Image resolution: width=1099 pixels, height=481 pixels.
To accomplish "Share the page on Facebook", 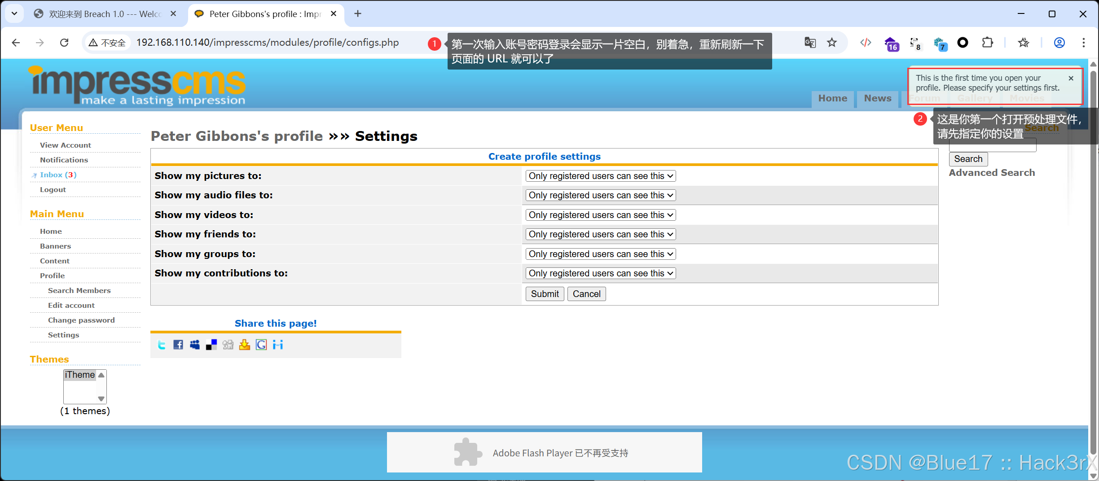I will tap(178, 345).
